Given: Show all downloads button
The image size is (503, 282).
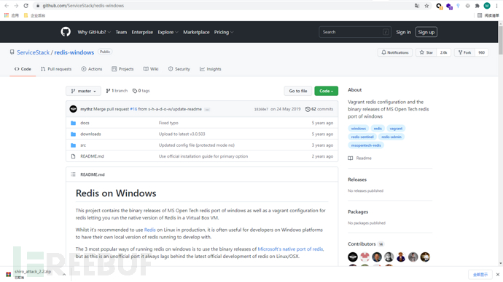Looking at the screenshot, I should (x=480, y=274).
